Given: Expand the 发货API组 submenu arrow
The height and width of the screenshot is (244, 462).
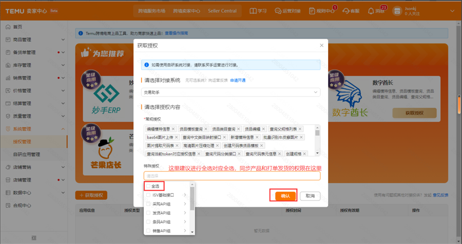Looking at the screenshot, I should tap(185, 213).
